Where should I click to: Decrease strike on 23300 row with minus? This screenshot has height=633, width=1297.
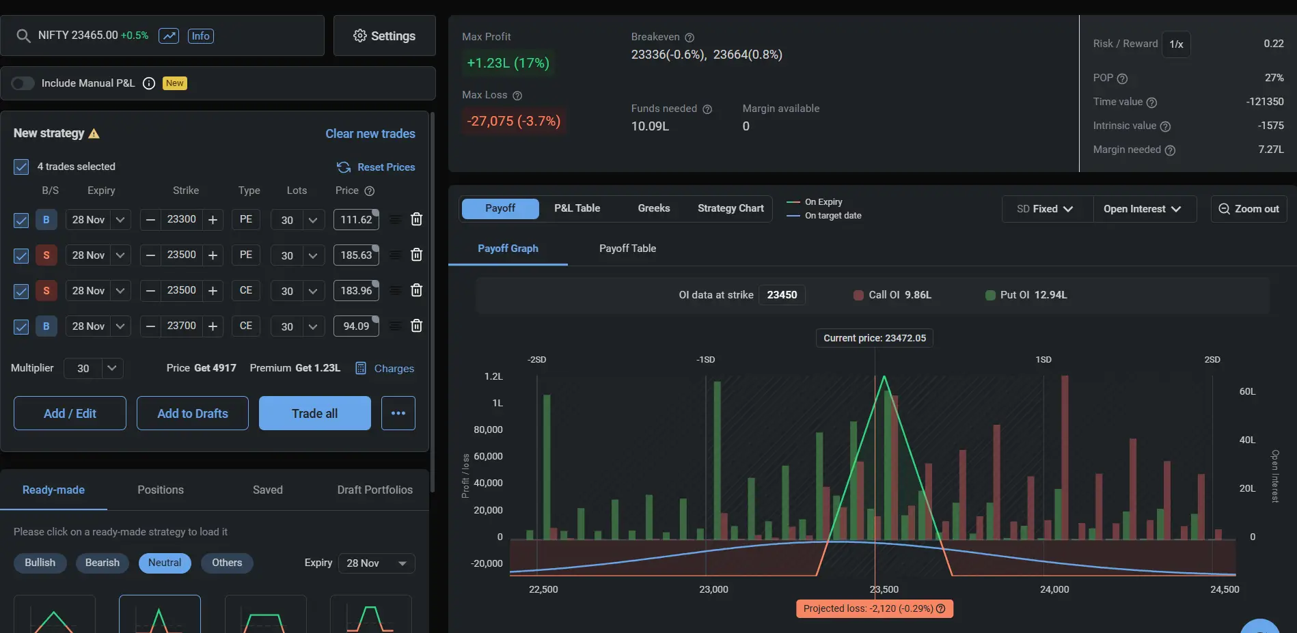coord(151,220)
